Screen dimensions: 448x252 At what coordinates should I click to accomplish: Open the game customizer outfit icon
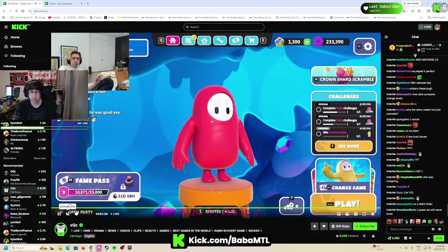point(204,41)
